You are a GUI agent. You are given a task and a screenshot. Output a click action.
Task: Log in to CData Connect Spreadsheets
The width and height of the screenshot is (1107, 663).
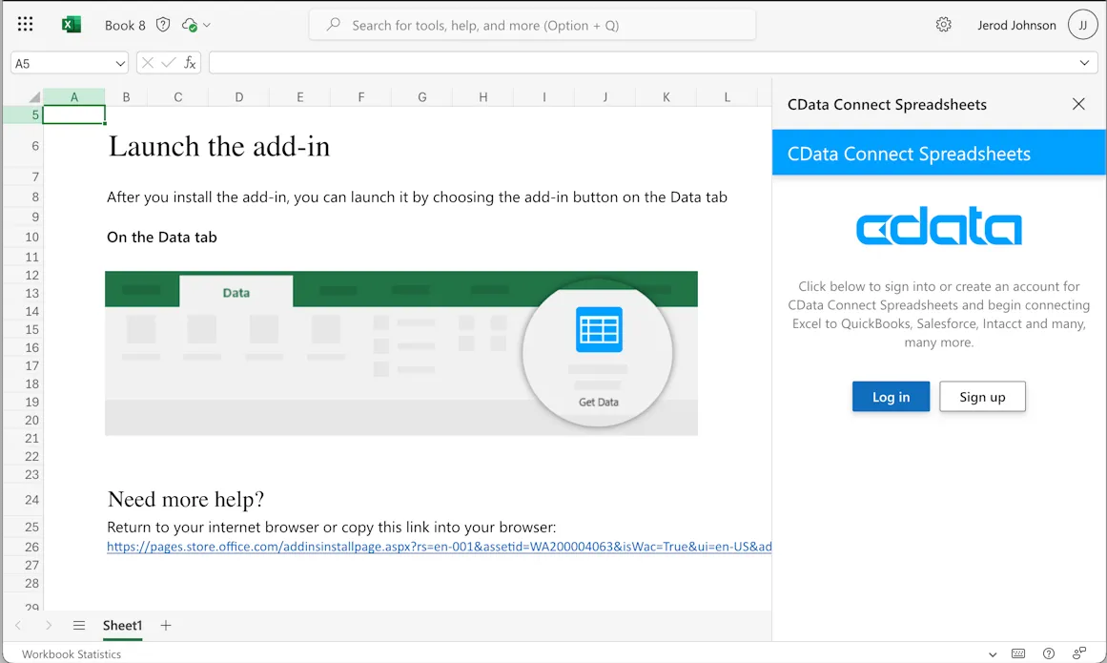click(x=891, y=396)
